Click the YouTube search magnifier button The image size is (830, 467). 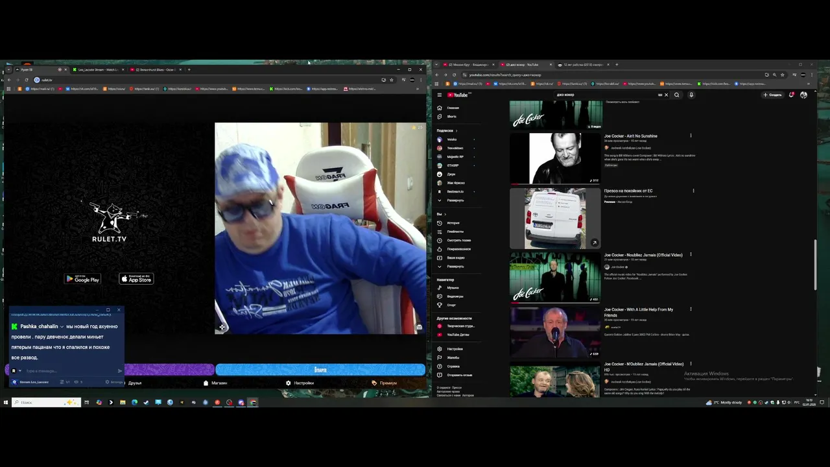pyautogui.click(x=676, y=95)
